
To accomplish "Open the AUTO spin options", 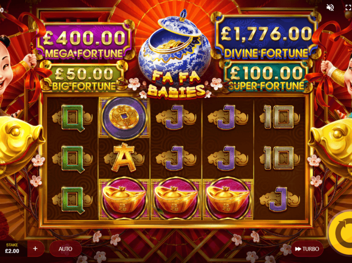I will tap(65, 249).
